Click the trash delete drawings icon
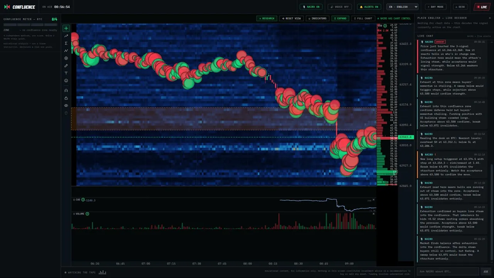Image resolution: width=494 pixels, height=278 pixels. pyautogui.click(x=66, y=113)
